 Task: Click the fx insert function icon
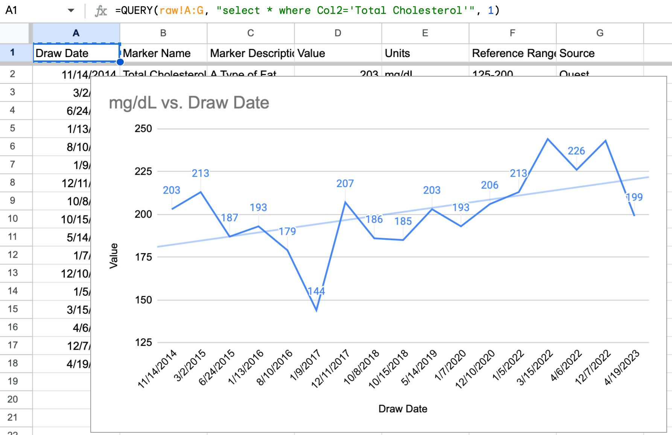coord(101,10)
